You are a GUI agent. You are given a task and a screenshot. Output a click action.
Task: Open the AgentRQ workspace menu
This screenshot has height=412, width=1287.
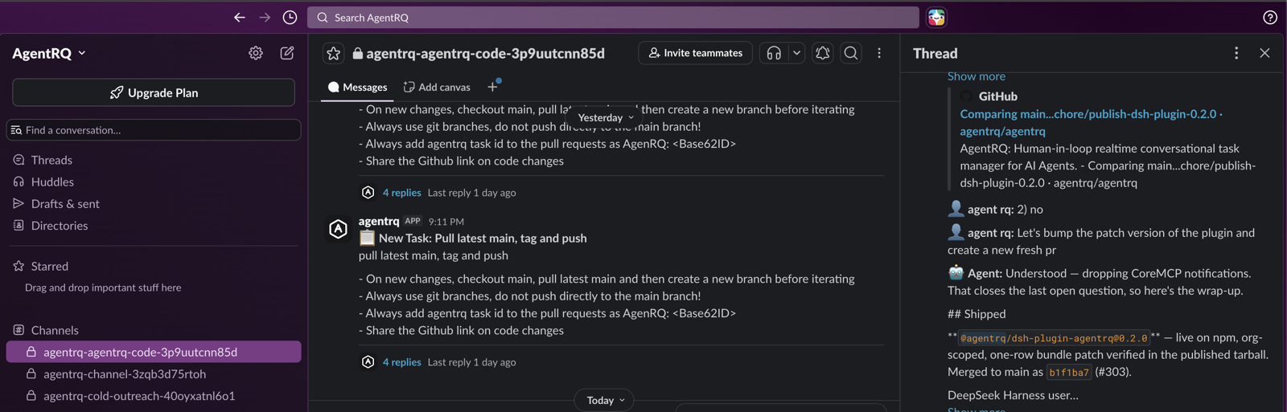49,53
